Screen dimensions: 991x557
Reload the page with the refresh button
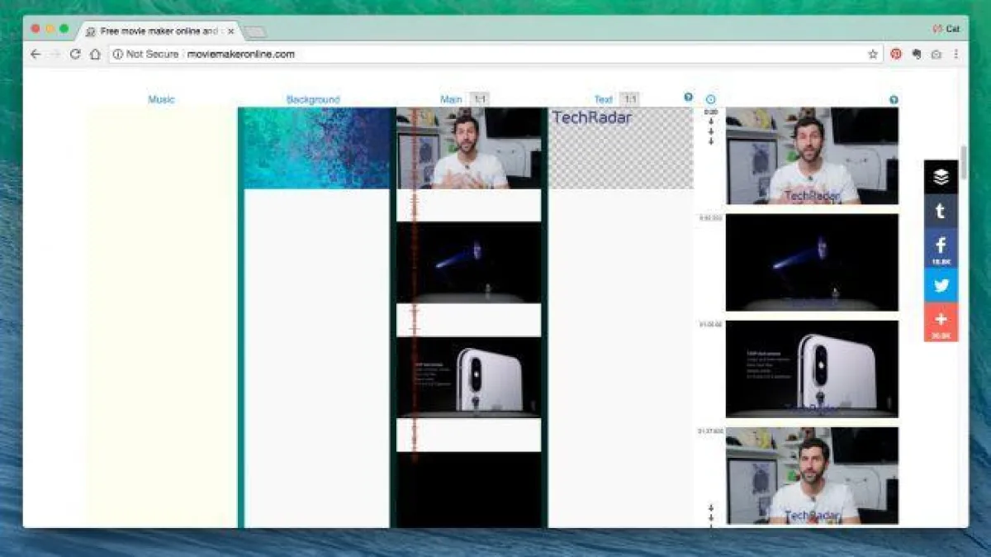click(75, 55)
